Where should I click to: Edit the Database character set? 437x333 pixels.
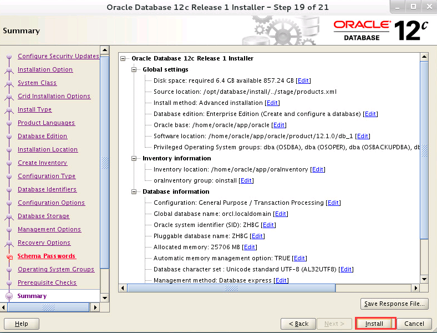346,269
